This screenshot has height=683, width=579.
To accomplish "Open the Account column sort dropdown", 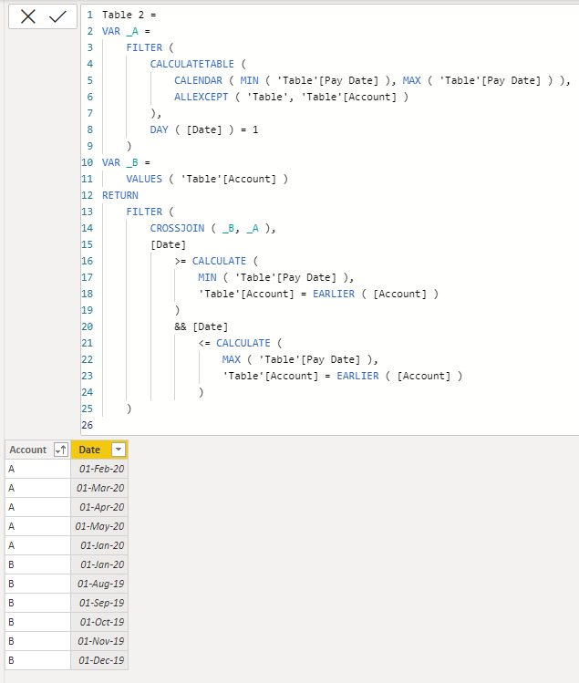I will pos(61,450).
